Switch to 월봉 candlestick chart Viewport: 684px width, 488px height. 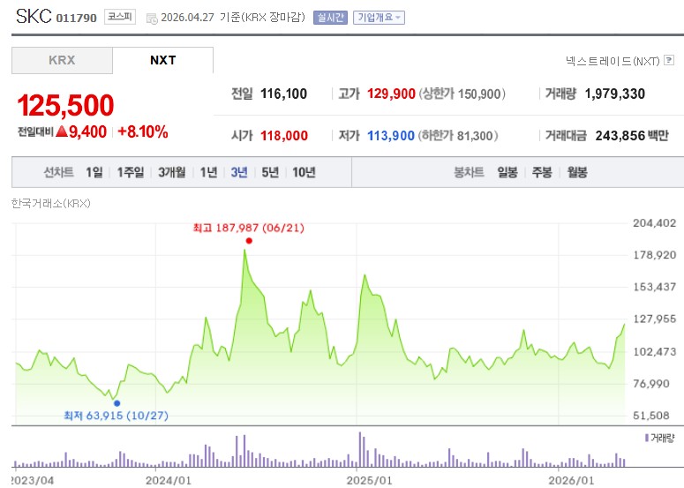(576, 172)
